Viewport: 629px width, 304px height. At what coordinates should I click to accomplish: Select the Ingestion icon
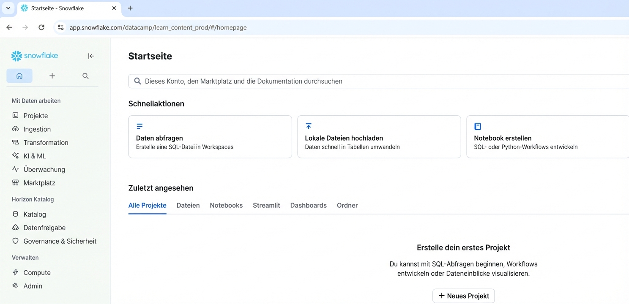click(15, 129)
